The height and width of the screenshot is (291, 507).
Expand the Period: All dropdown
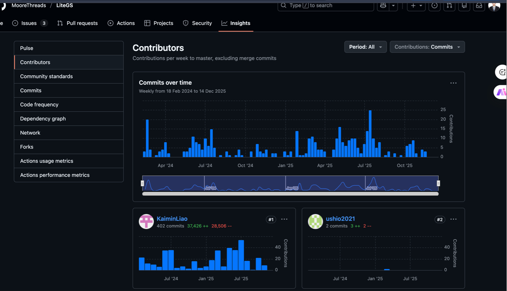[365, 47]
